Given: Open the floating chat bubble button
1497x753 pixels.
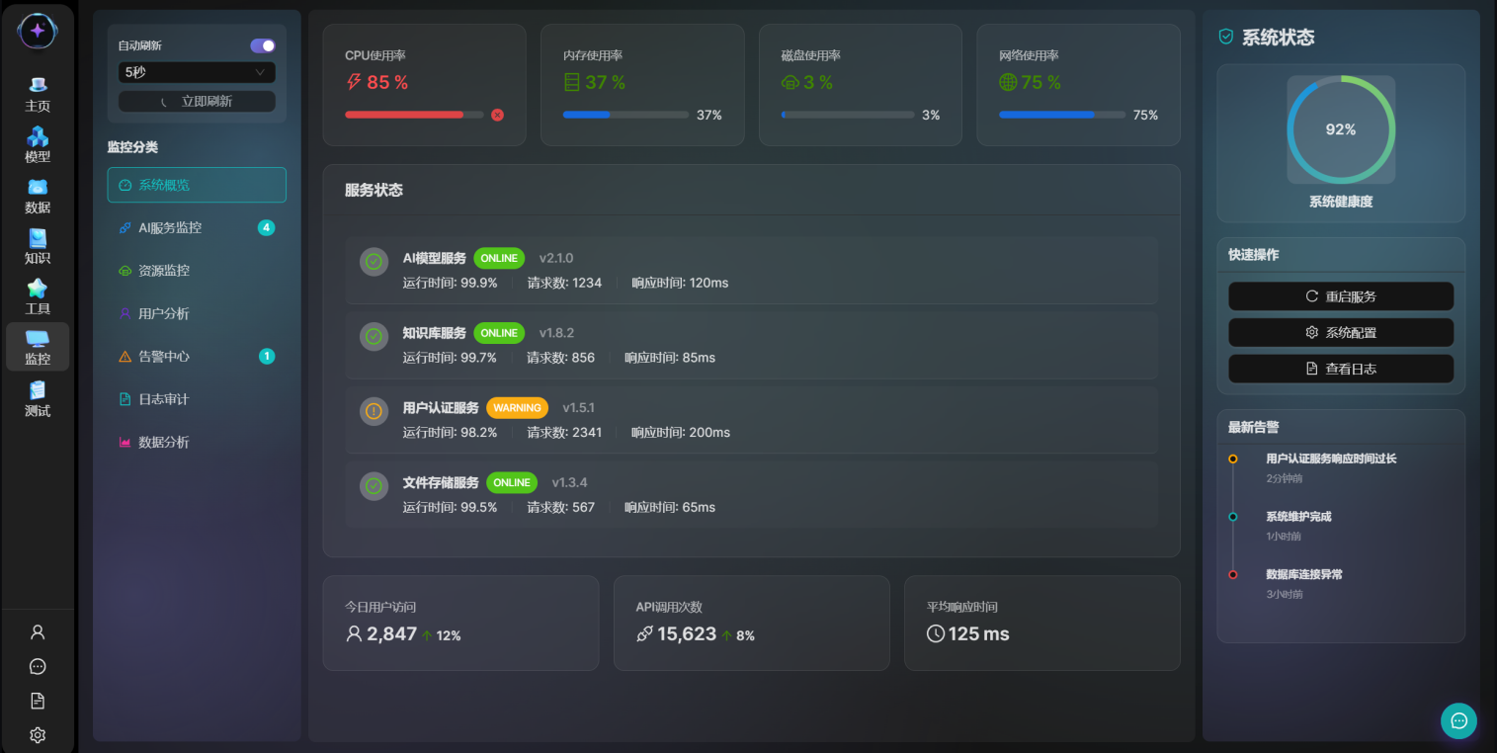Looking at the screenshot, I should point(1458,721).
